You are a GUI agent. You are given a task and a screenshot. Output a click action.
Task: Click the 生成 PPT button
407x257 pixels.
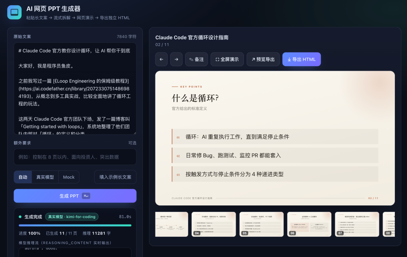point(75,196)
